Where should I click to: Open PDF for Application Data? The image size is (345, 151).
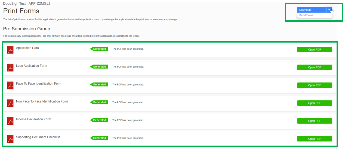click(314, 50)
